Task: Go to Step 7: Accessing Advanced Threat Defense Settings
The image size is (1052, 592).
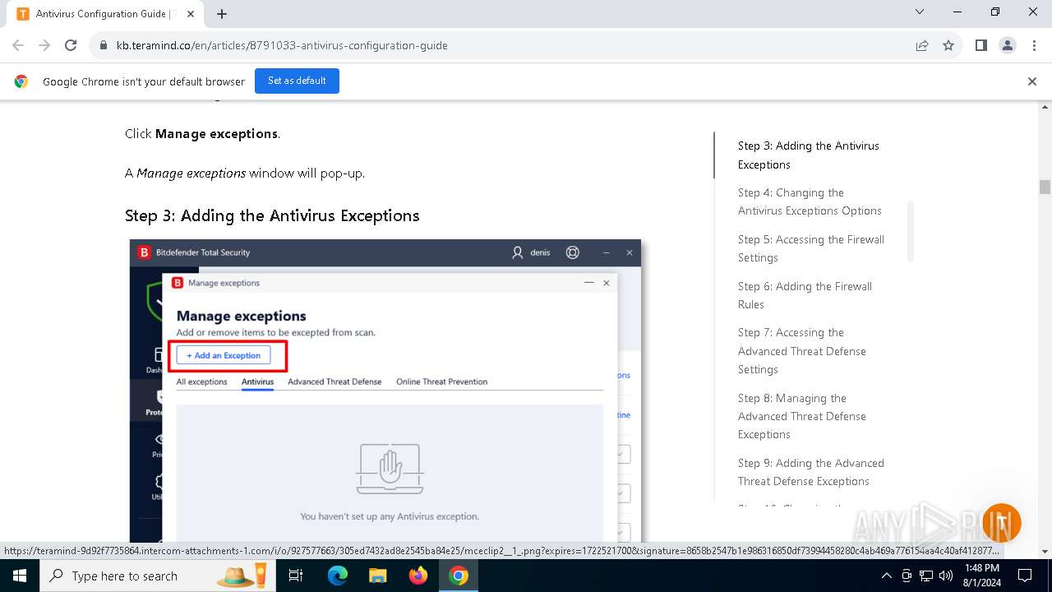Action: tap(802, 351)
